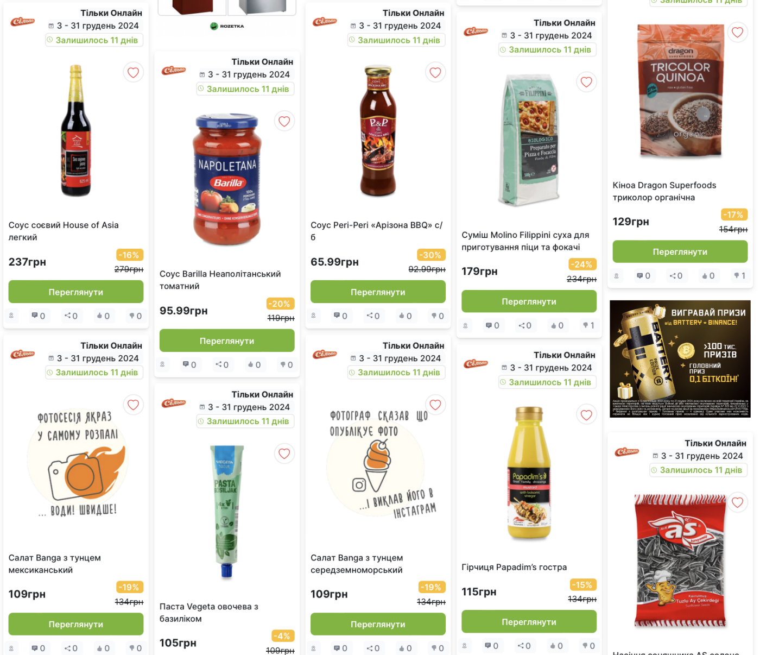Image resolution: width=760 pixels, height=655 pixels.
Task: Favorite the Barilla Napoletana sauce
Action: pos(284,122)
